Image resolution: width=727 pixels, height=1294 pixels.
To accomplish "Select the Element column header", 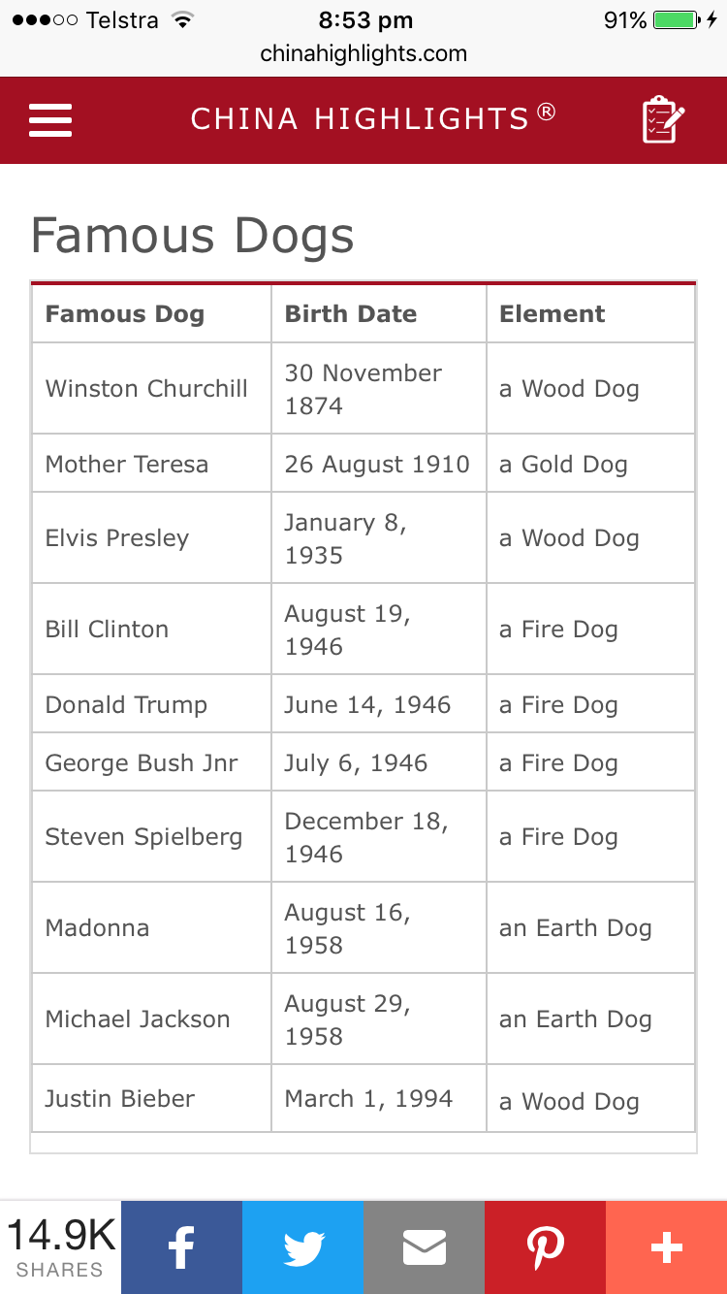I will pos(552,314).
